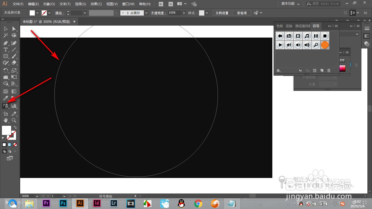Enable Draw Normal mode

pyautogui.click(x=4, y=151)
